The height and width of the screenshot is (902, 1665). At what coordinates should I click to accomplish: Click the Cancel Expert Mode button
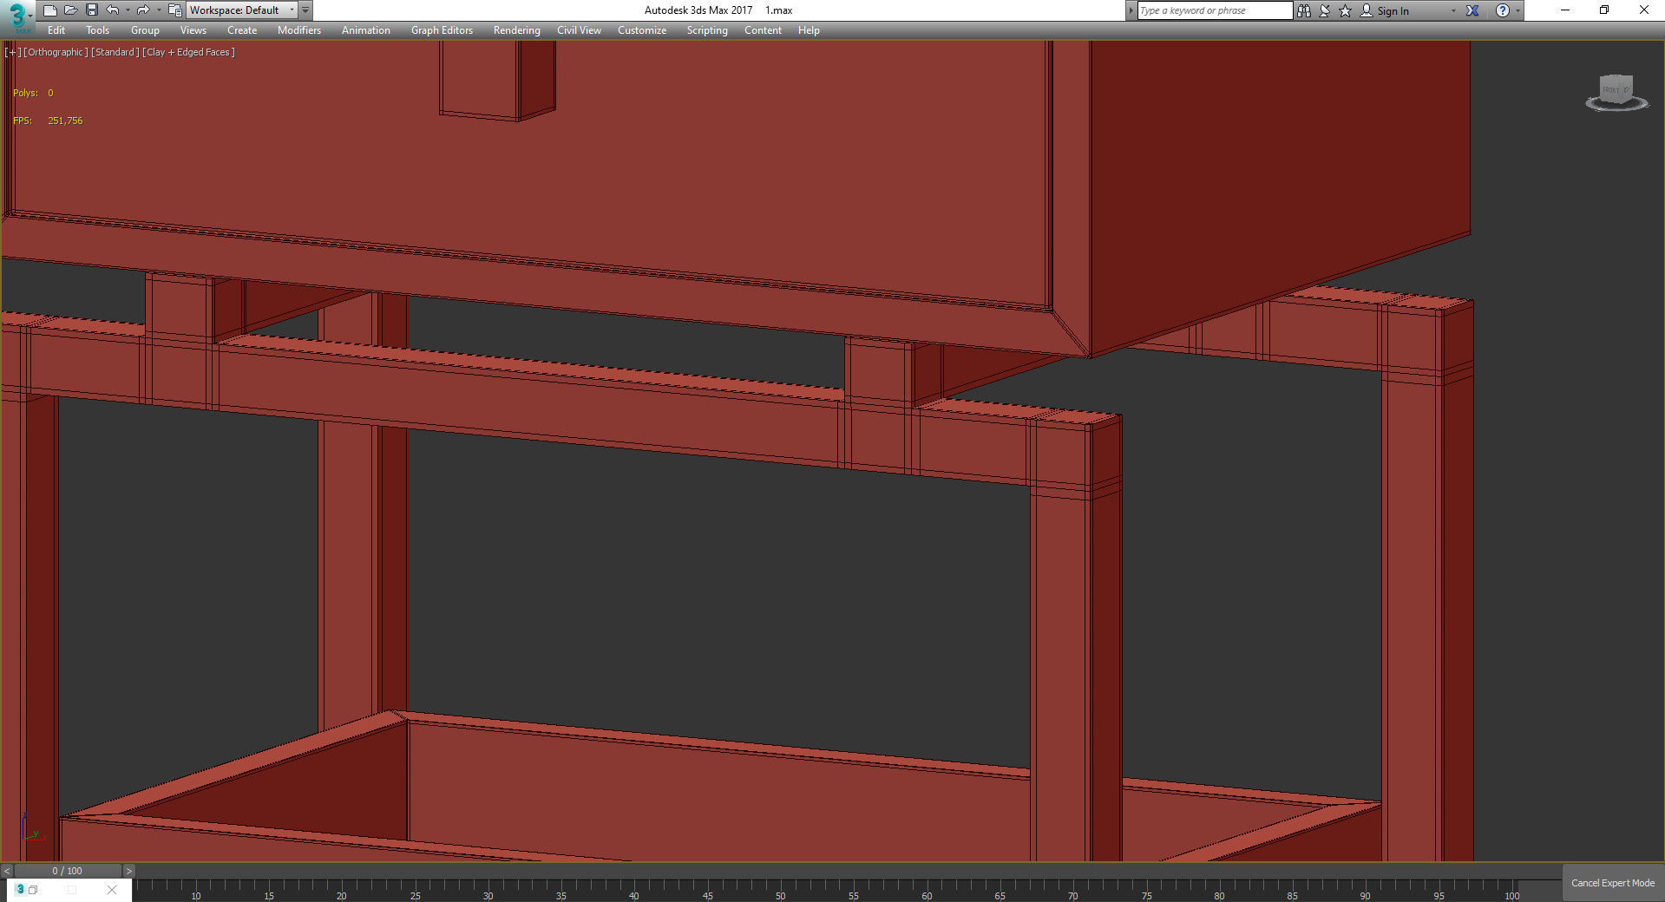tap(1613, 883)
